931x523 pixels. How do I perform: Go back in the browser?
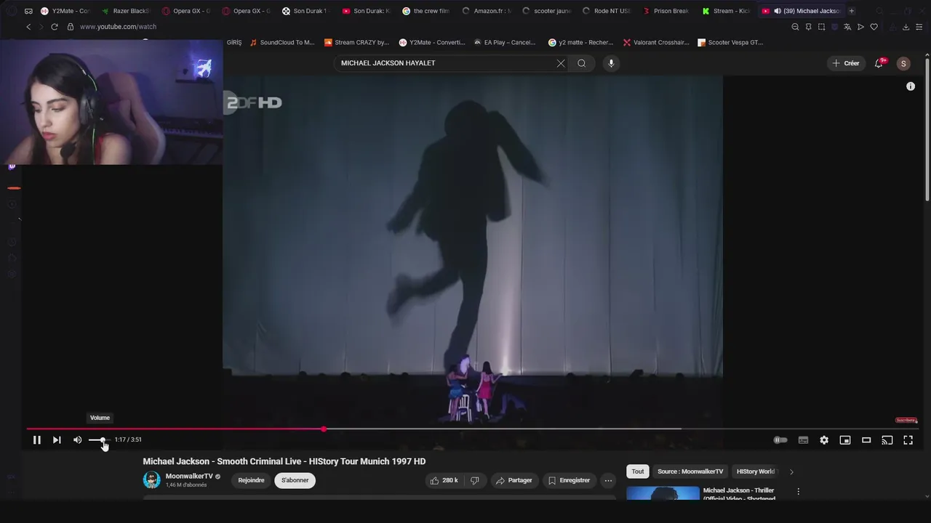click(28, 27)
